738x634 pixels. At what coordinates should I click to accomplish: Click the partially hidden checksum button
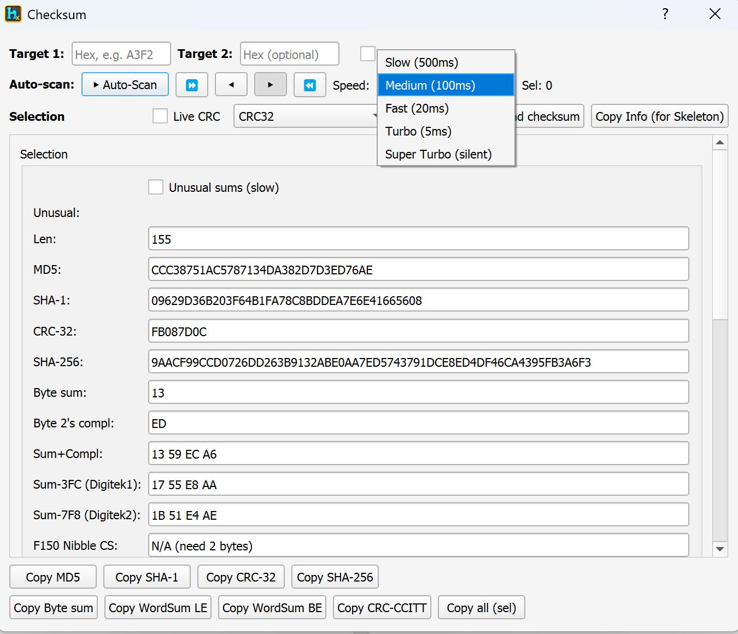549,116
